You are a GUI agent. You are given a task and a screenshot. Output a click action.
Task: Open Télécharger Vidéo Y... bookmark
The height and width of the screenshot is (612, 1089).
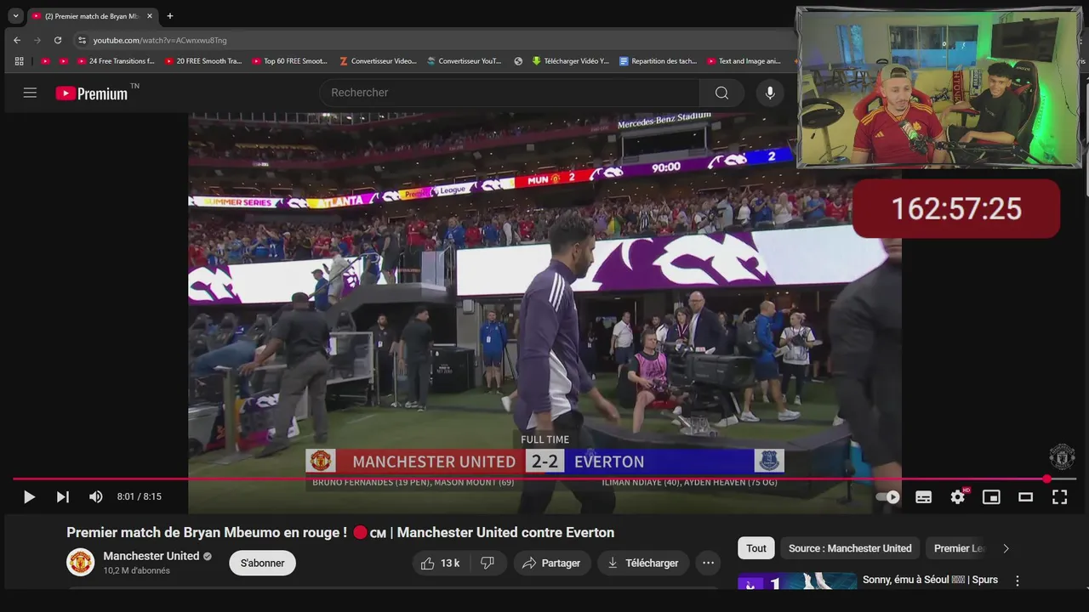[571, 61]
